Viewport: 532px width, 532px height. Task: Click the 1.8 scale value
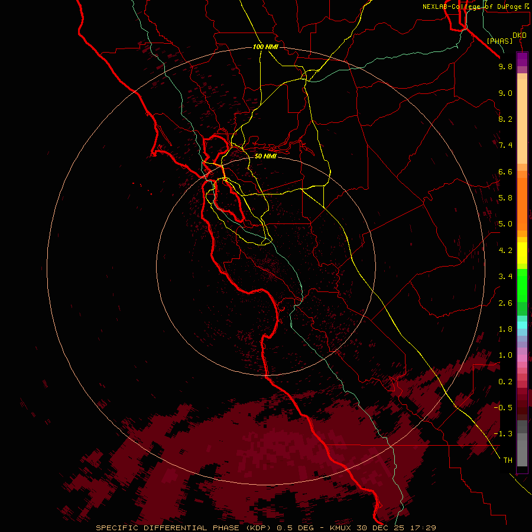tap(505, 329)
